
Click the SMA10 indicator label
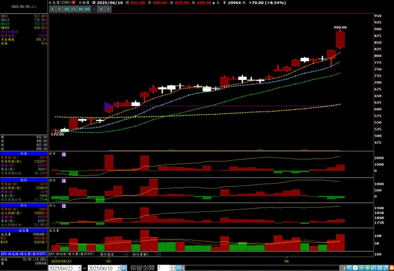(x=5, y=20)
